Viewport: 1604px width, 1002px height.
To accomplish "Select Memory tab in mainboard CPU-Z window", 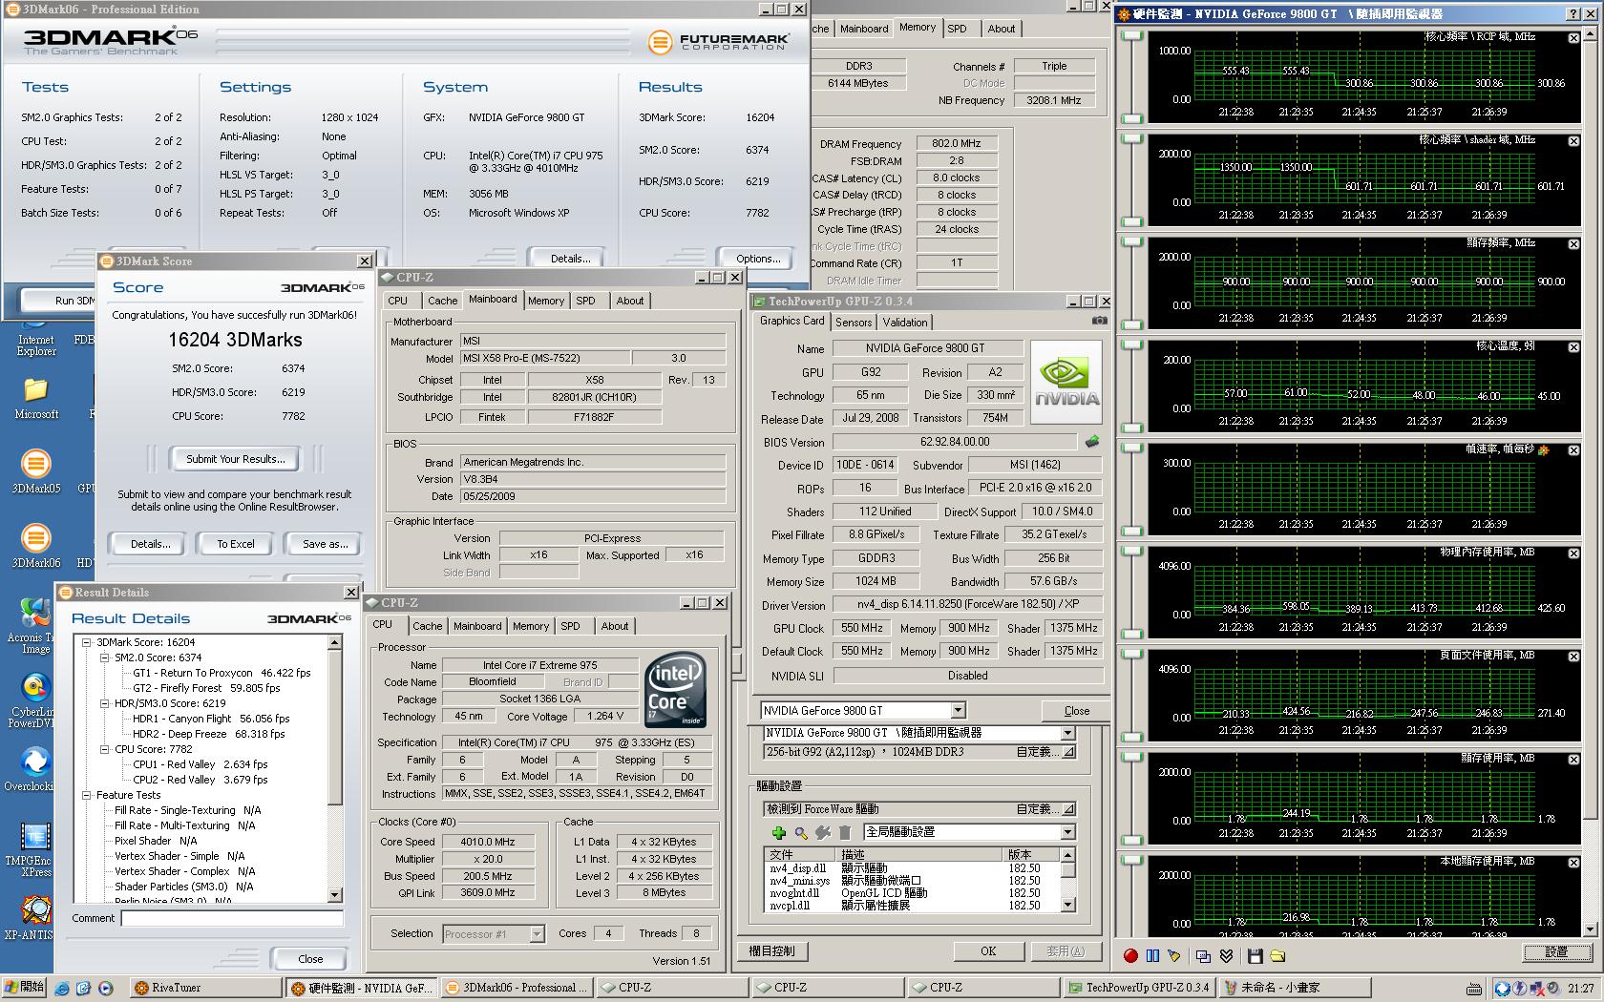I will (x=545, y=301).
